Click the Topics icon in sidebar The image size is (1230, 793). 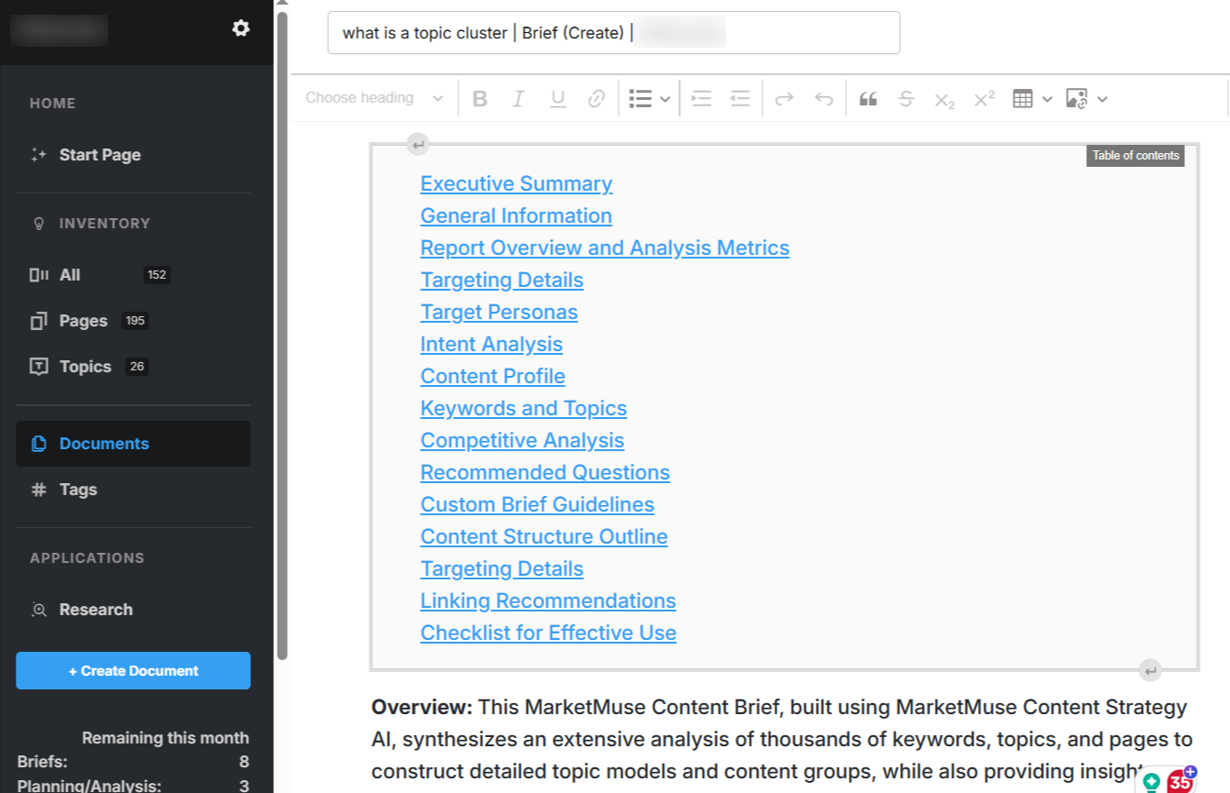click(38, 367)
